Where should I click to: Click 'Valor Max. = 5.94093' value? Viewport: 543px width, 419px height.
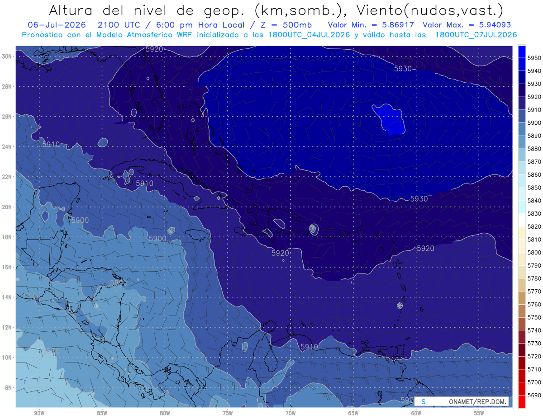(467, 25)
